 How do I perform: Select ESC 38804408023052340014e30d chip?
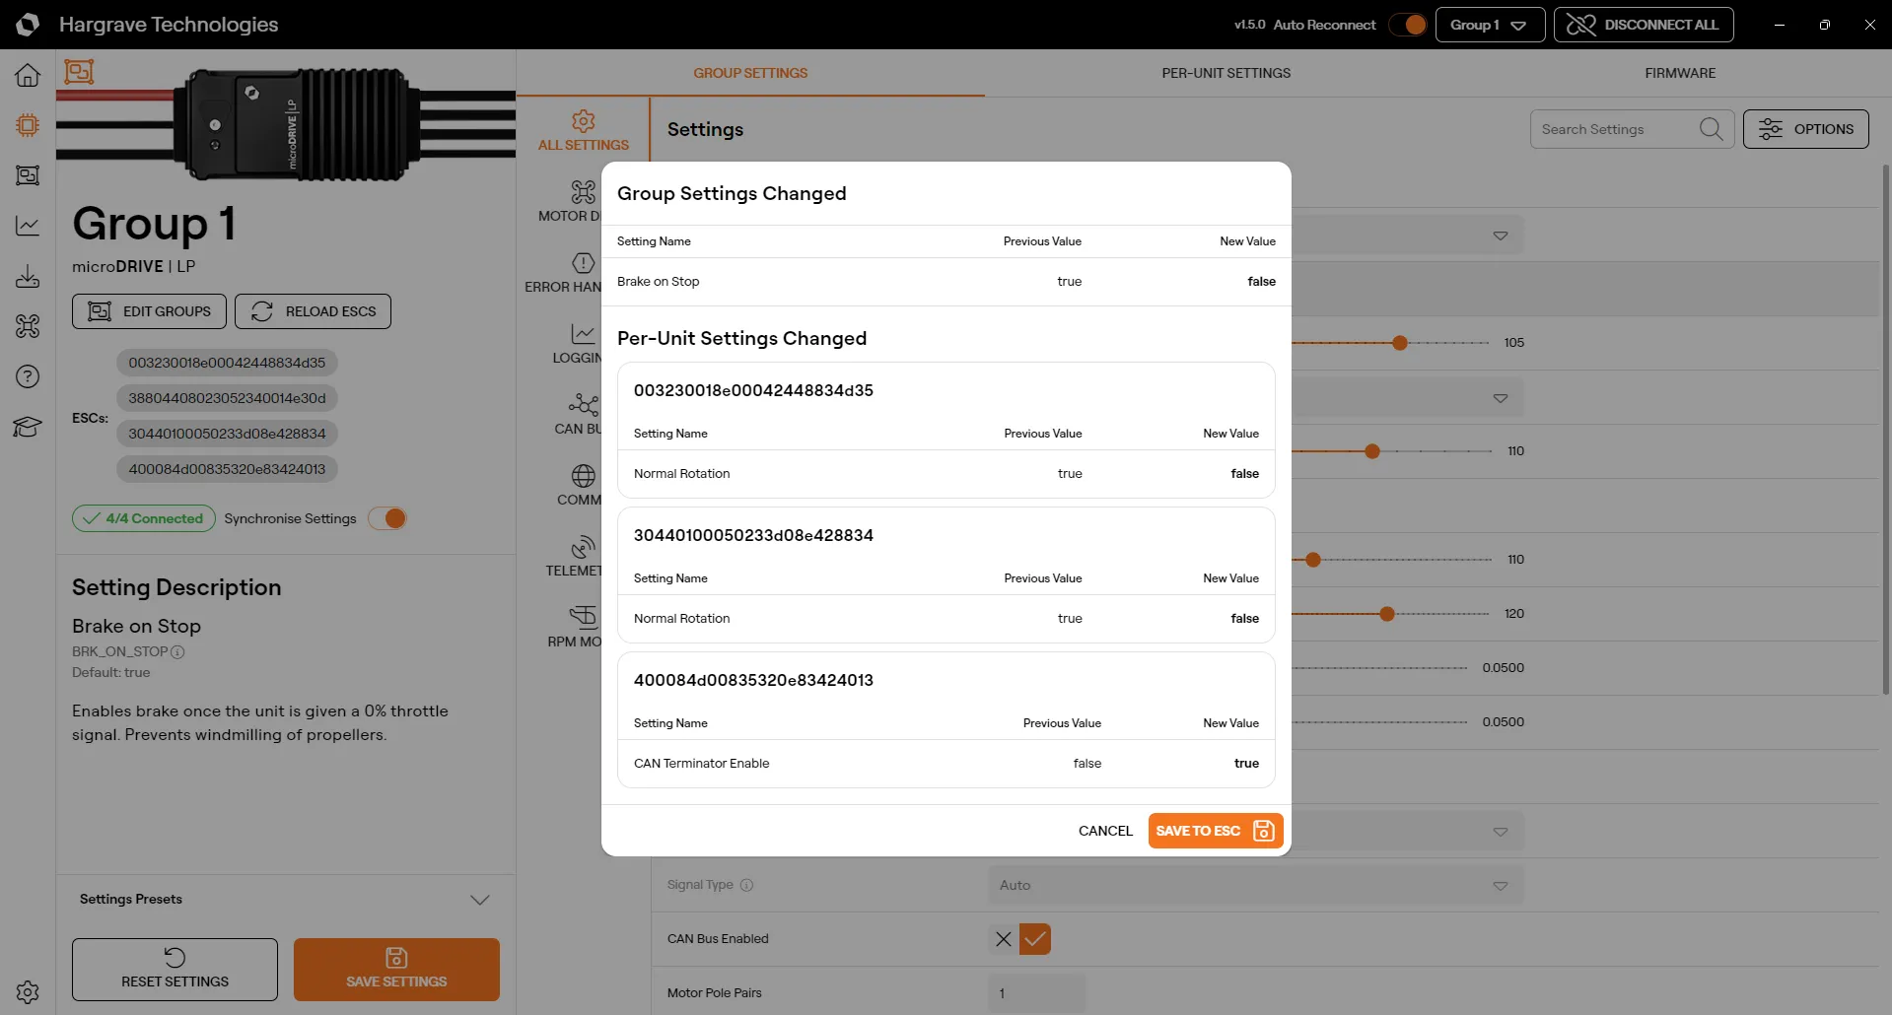[x=227, y=398]
